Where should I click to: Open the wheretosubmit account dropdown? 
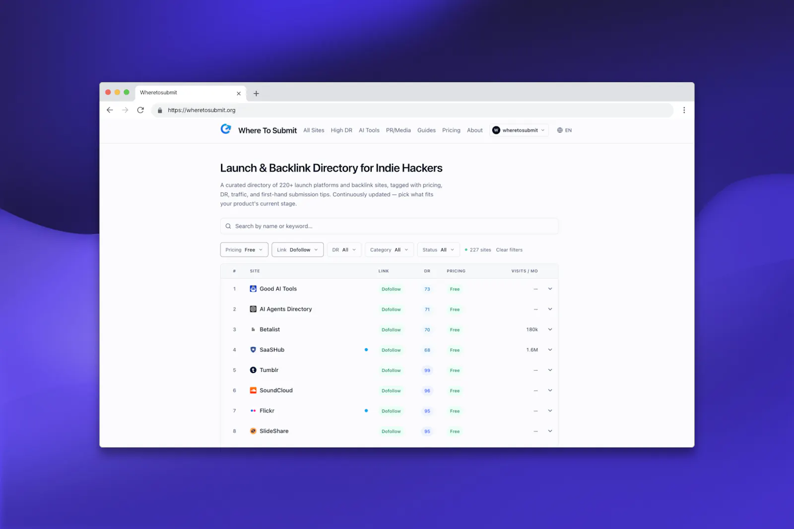[519, 130]
